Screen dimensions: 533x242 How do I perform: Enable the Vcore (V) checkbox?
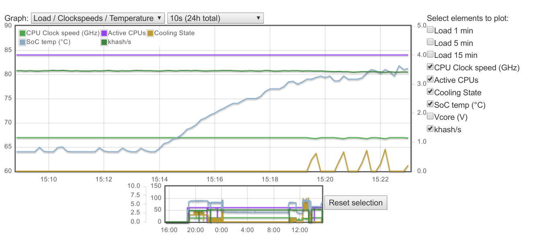click(430, 117)
